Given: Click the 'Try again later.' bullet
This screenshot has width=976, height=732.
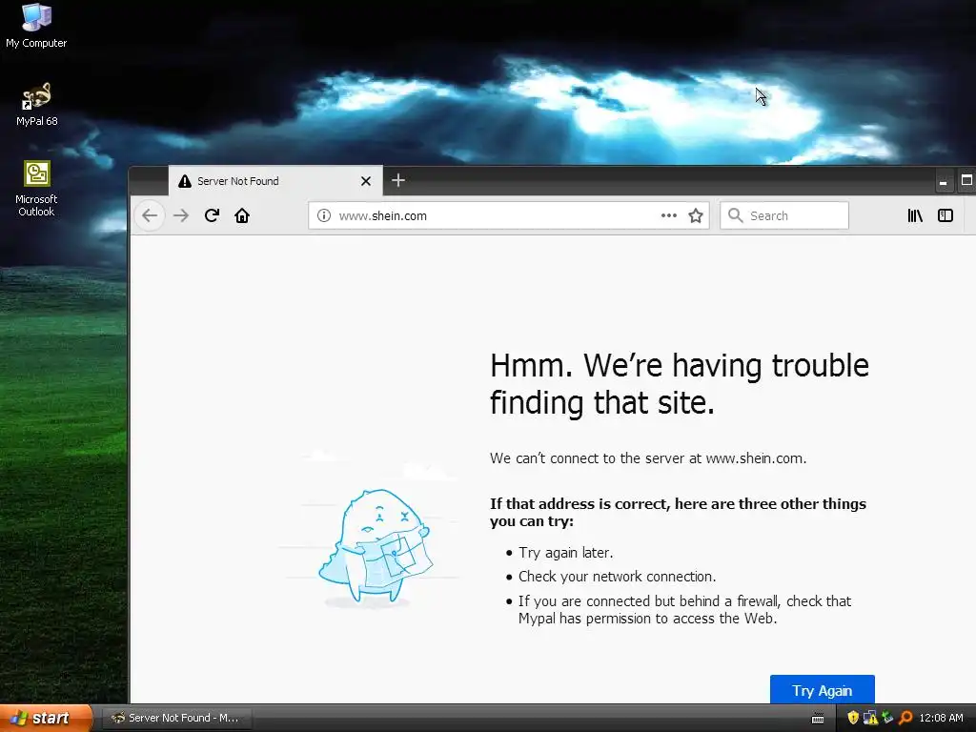Looking at the screenshot, I should pos(566,553).
